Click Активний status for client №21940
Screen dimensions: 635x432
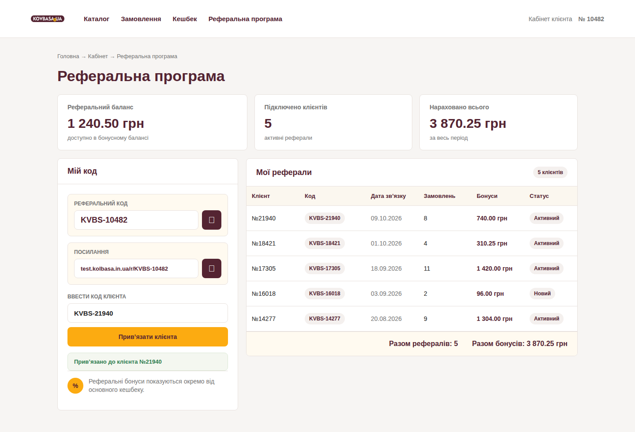(x=546, y=218)
